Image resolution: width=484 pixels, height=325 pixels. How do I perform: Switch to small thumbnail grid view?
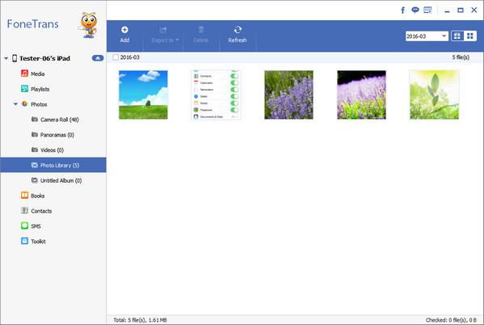(470, 36)
